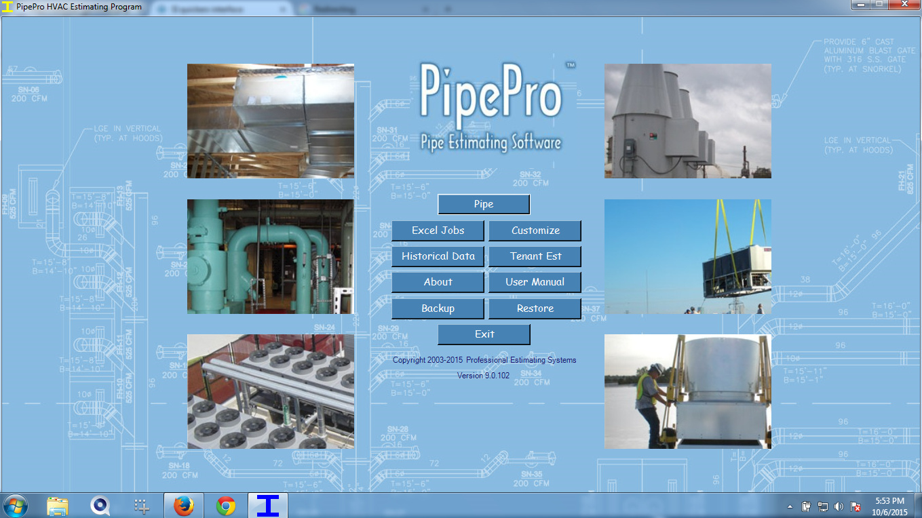
Task: Click the worker with rooftop unit photo
Action: (x=688, y=391)
